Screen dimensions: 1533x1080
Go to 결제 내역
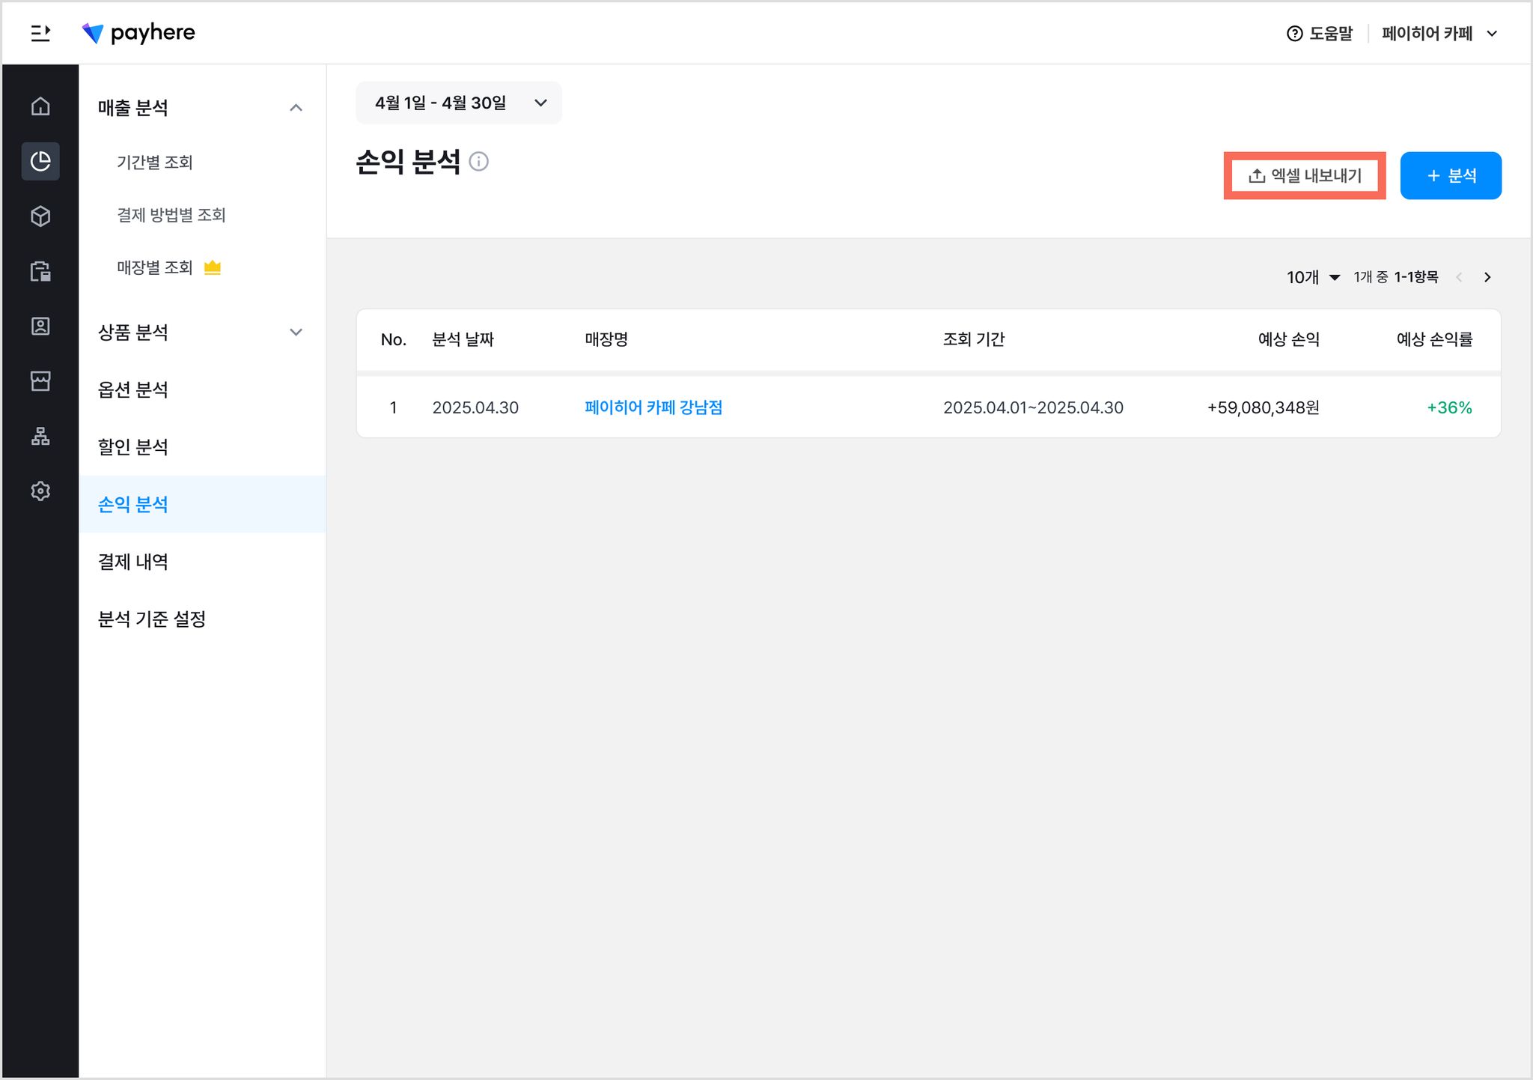(x=133, y=562)
